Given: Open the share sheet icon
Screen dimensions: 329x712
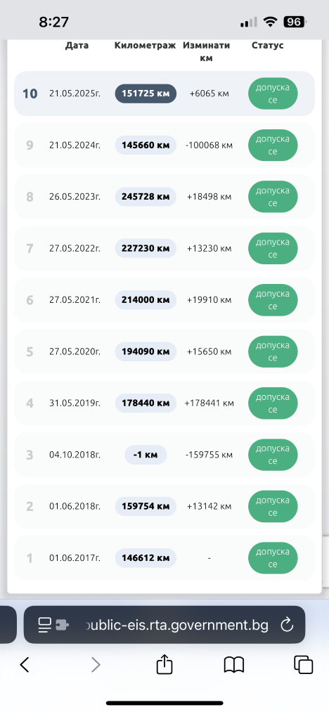Looking at the screenshot, I should tap(164, 664).
